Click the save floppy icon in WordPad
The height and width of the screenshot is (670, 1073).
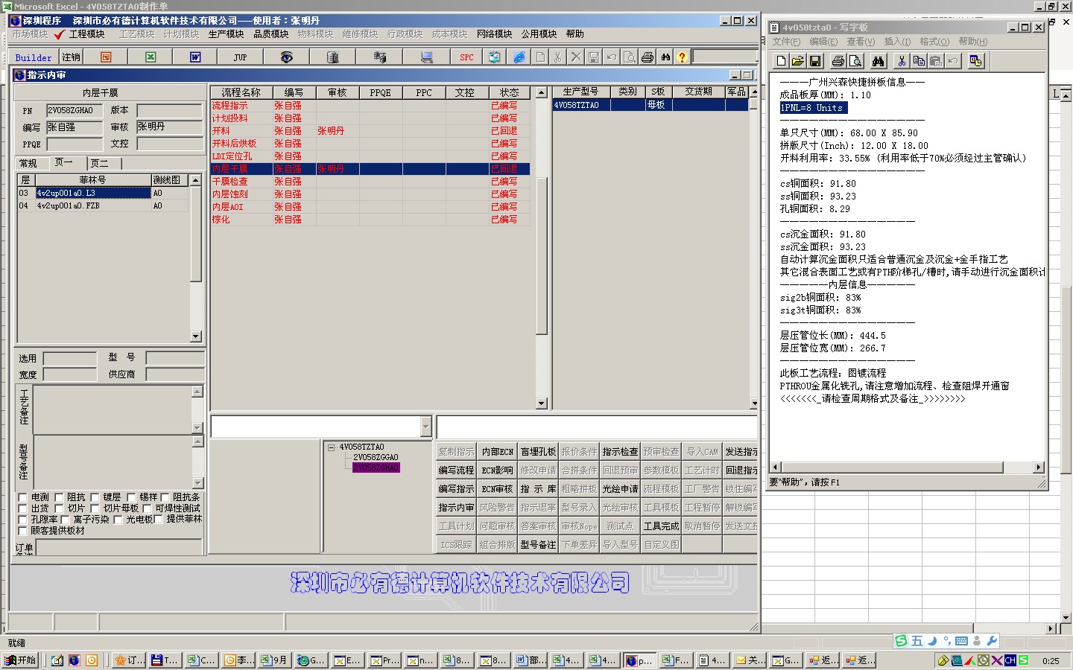tap(815, 61)
